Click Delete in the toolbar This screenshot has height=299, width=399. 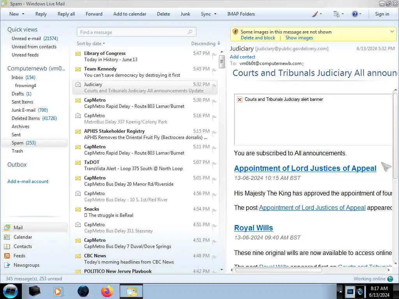pyautogui.click(x=163, y=14)
